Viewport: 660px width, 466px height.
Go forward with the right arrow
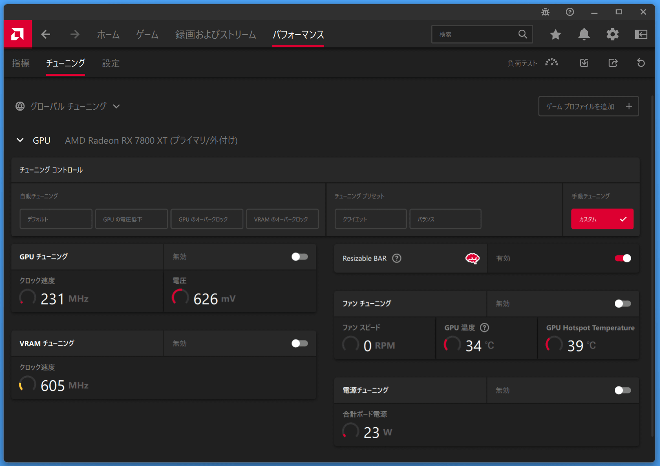(75, 34)
